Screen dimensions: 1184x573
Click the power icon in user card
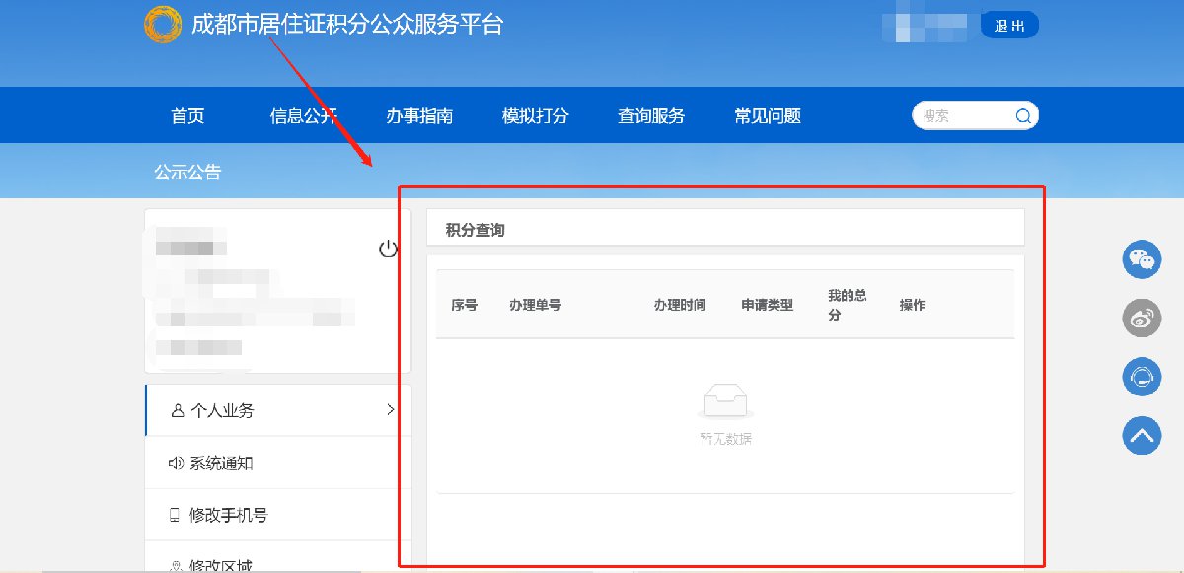coord(388,249)
